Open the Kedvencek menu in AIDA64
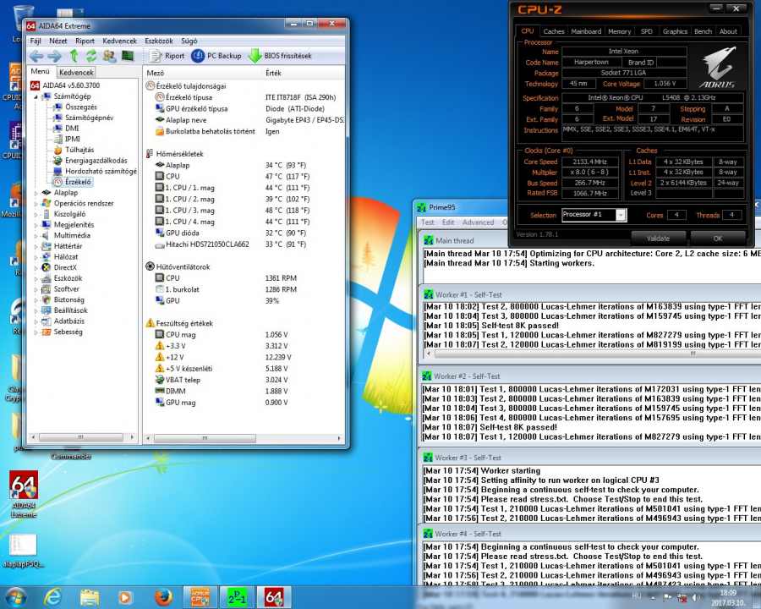Screen dimensions: 761x609 [119, 41]
